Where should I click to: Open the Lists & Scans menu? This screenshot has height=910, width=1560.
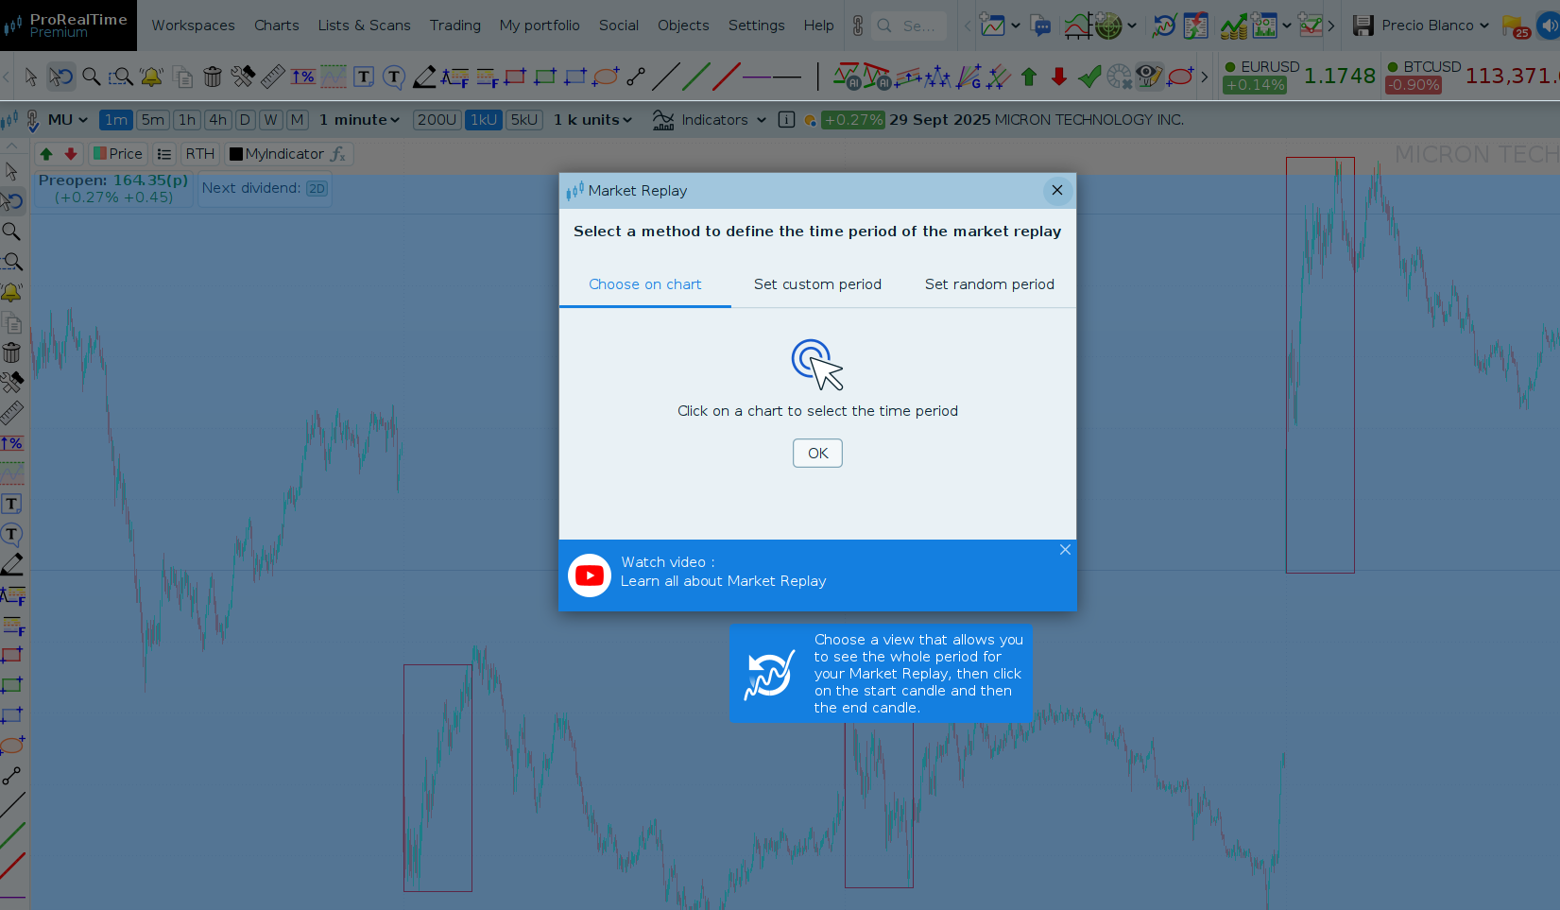[364, 26]
